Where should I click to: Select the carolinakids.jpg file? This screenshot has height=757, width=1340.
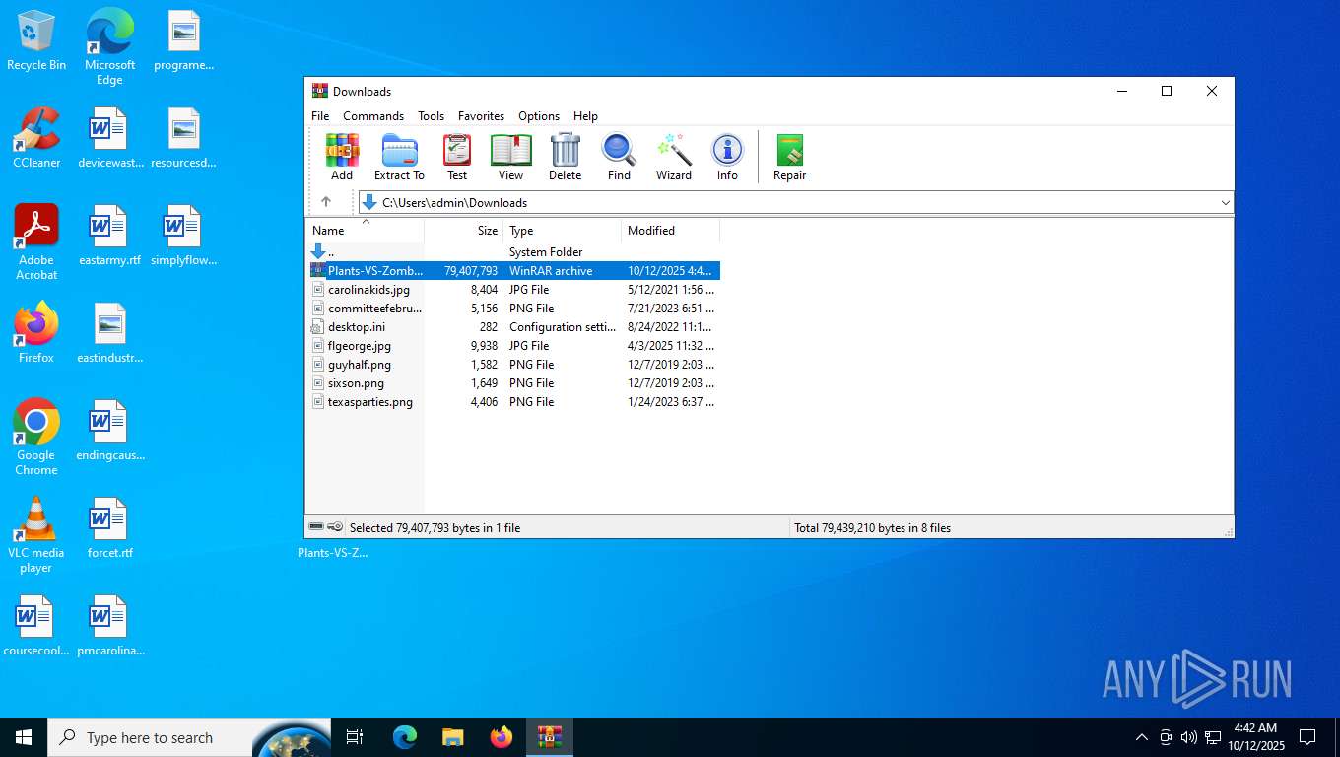point(368,290)
